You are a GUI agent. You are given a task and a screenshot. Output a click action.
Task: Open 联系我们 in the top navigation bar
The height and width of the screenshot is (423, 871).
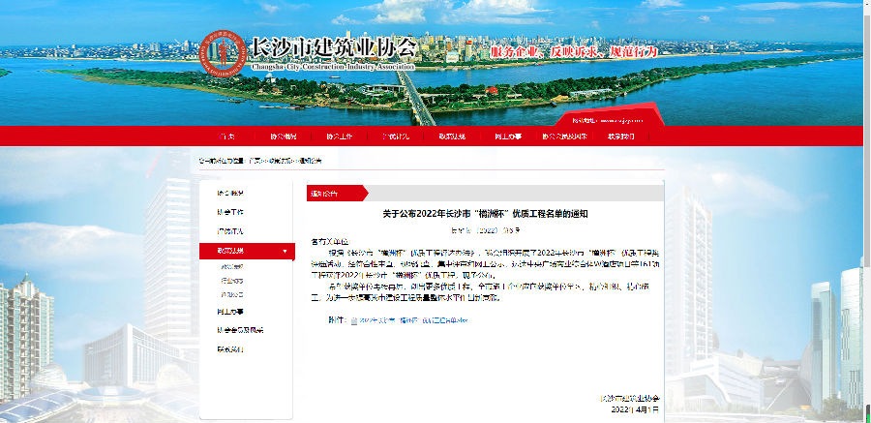pyautogui.click(x=620, y=136)
